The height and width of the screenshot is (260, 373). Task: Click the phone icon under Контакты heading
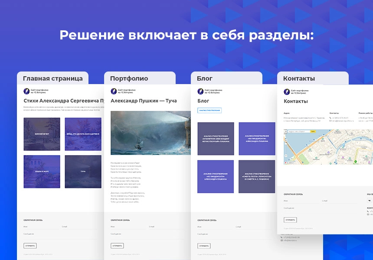[x=330, y=118]
